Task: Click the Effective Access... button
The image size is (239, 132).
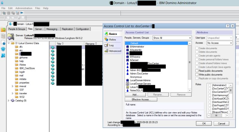Action: [x=141, y=100]
